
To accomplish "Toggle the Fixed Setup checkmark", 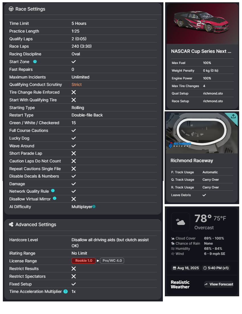I will click(x=73, y=284).
